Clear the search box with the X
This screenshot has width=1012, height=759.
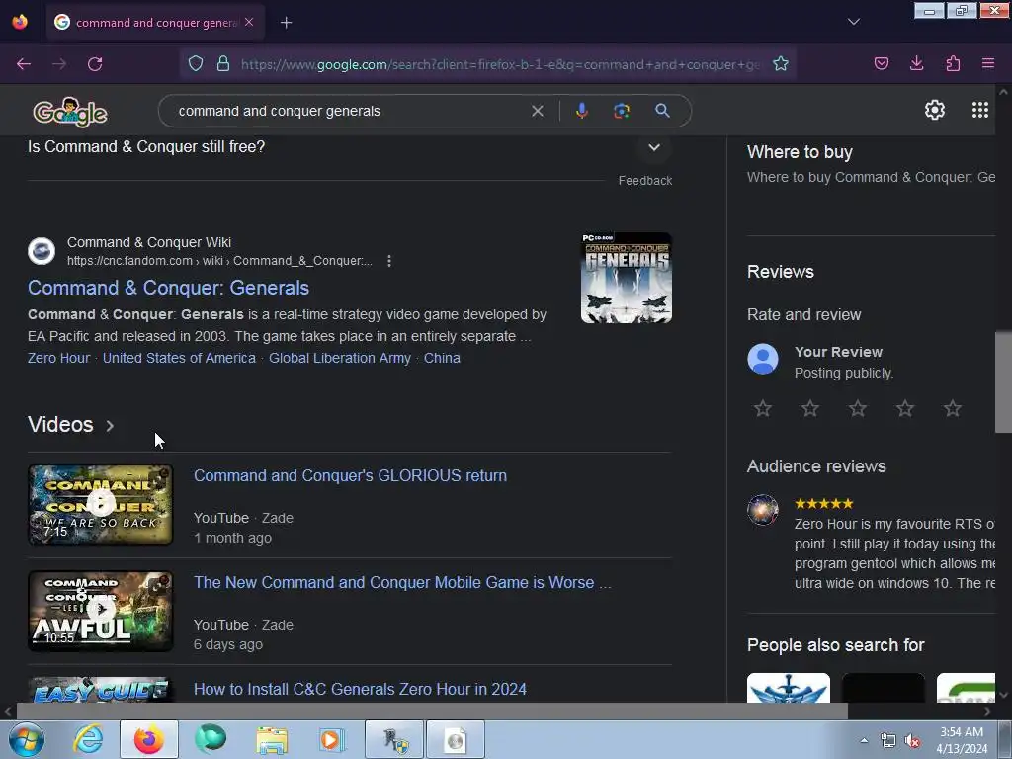(537, 111)
